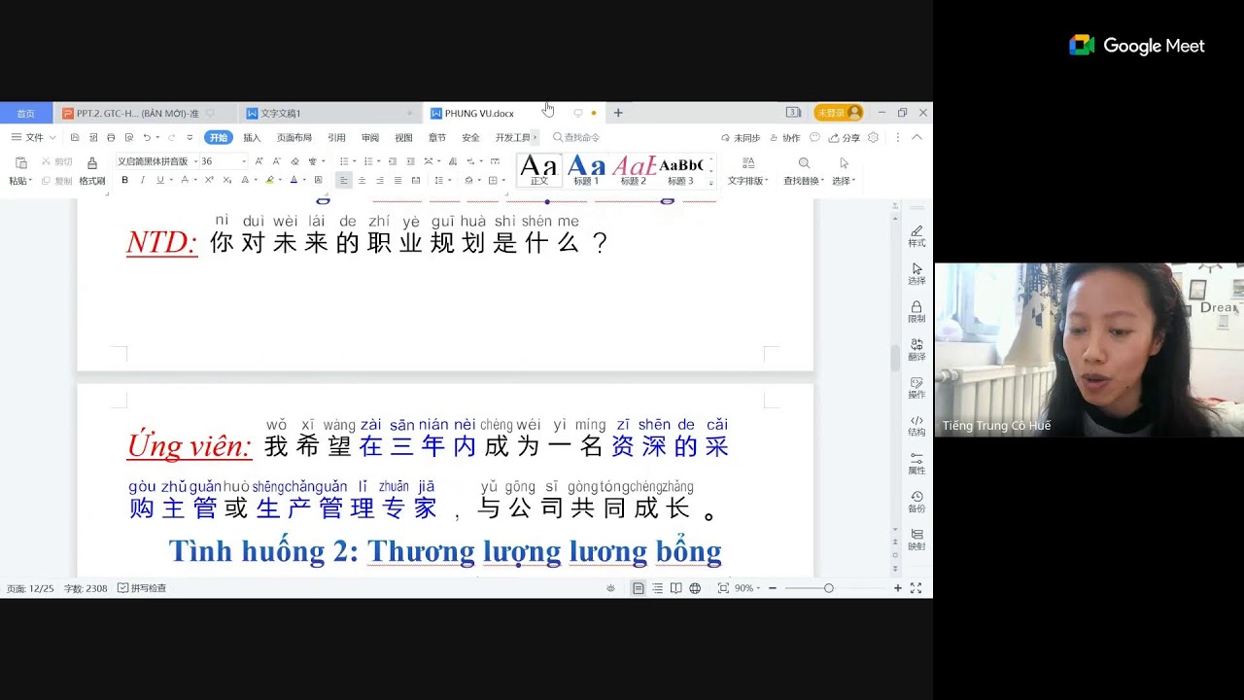Switch to Outline view in the status bar
1244x700 pixels.
(657, 588)
